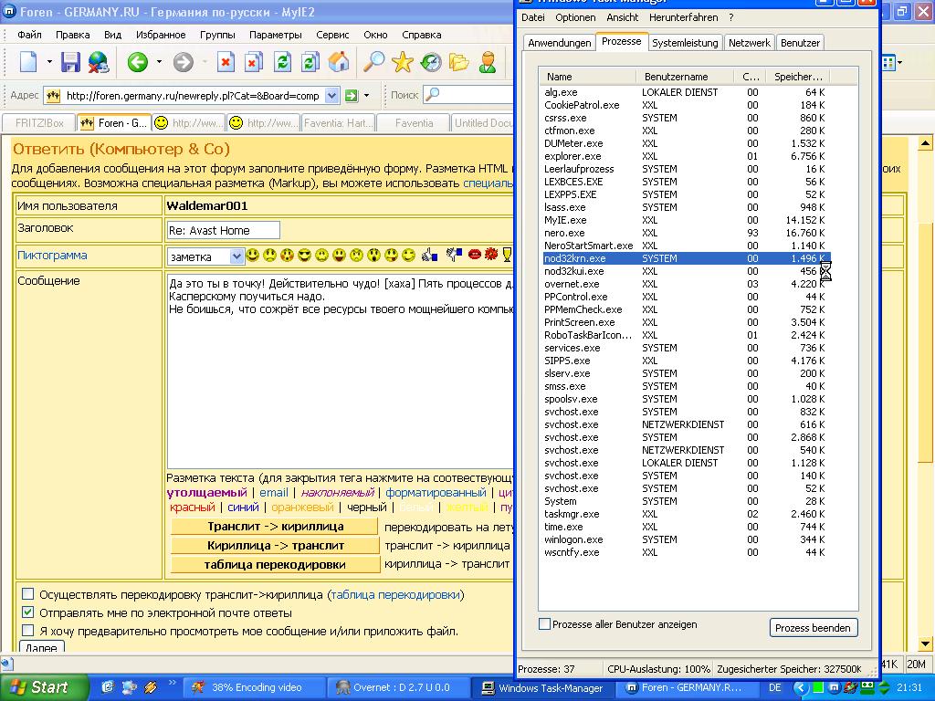The height and width of the screenshot is (701, 935).
Task: Open the Windows Start button
Action: pyautogui.click(x=44, y=687)
